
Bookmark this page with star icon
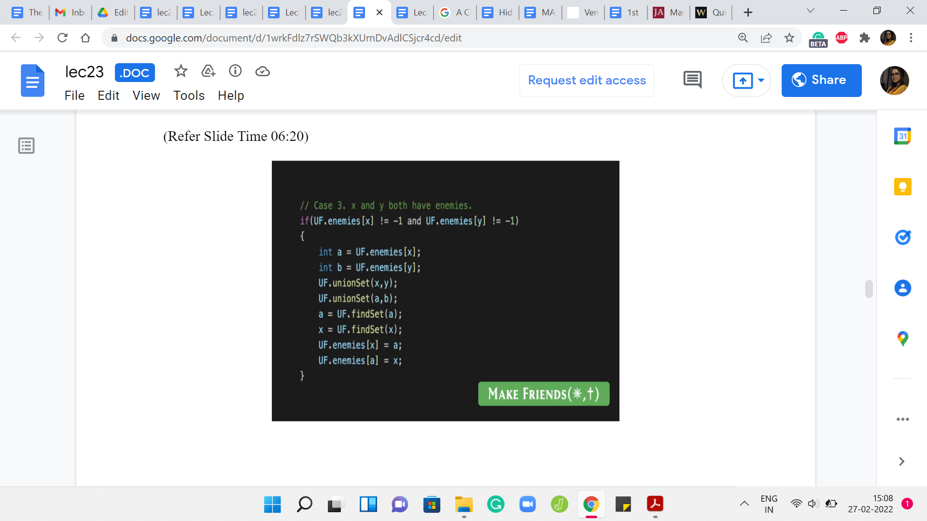click(789, 38)
